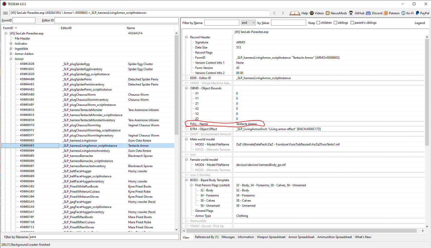Toggle parent's siblings checkbox
The width and height of the screenshot is (431, 248).
pyautogui.click(x=352, y=23)
